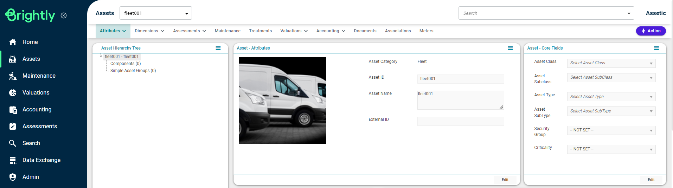Click Edit in Asset - Attributes panel
Image resolution: width=673 pixels, height=188 pixels.
coord(505,180)
